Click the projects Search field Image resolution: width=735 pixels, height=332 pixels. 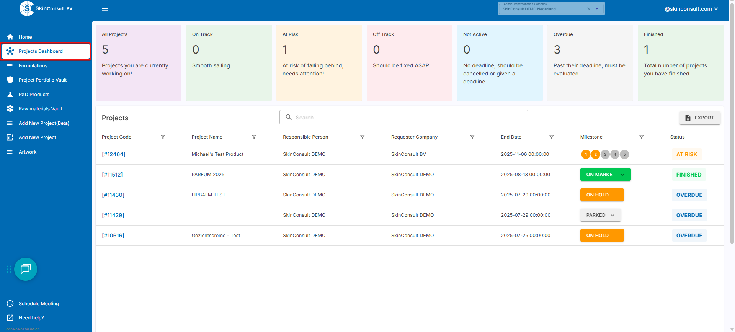pos(404,118)
